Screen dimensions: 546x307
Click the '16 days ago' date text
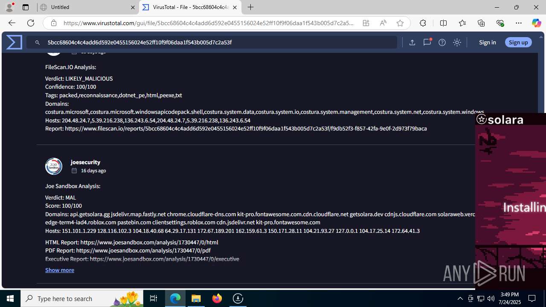point(93,171)
